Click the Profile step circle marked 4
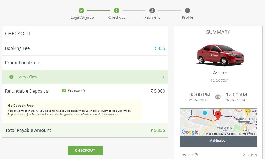 187,11
